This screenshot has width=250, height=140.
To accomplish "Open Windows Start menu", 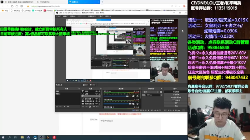I will click(x=3, y=138).
